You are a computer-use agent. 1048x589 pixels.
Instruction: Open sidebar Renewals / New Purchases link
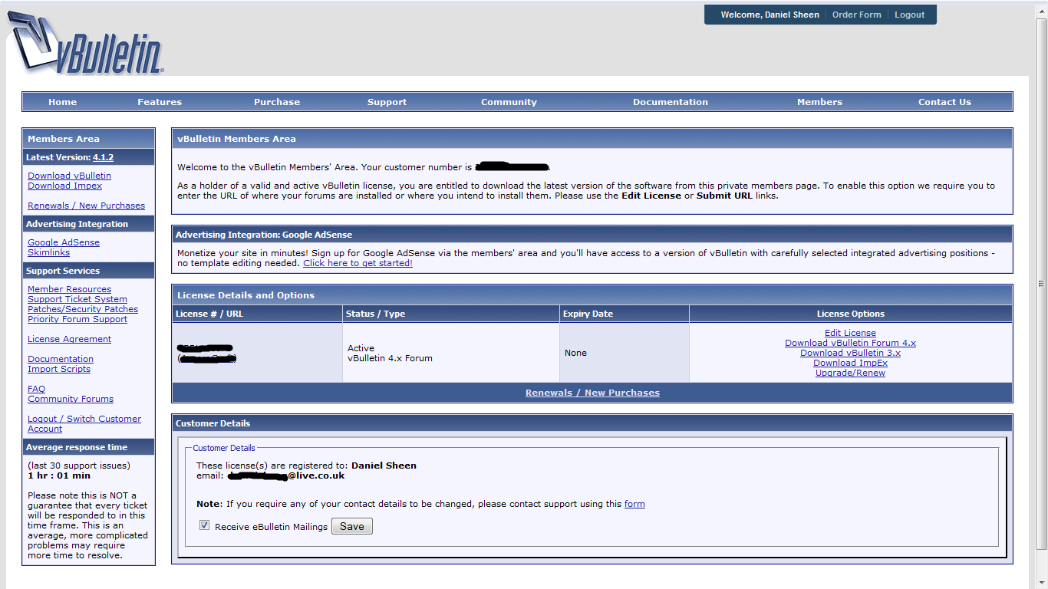86,206
